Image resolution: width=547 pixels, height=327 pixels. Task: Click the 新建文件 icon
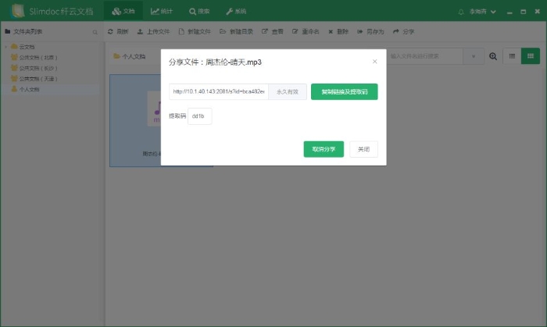coord(181,32)
